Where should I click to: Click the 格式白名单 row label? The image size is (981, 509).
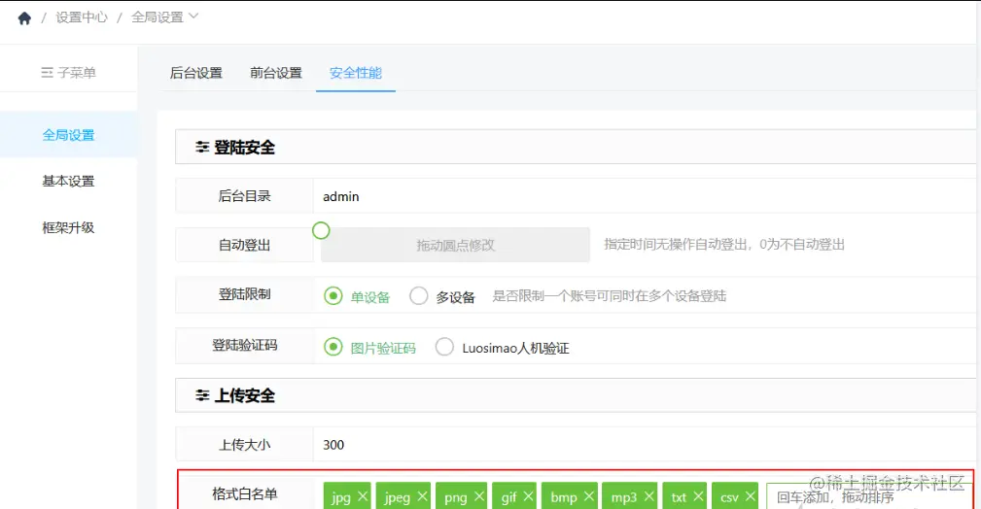245,494
